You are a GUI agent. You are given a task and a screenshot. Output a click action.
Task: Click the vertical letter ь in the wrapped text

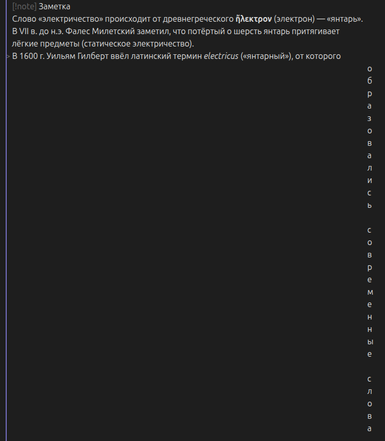coord(369,205)
